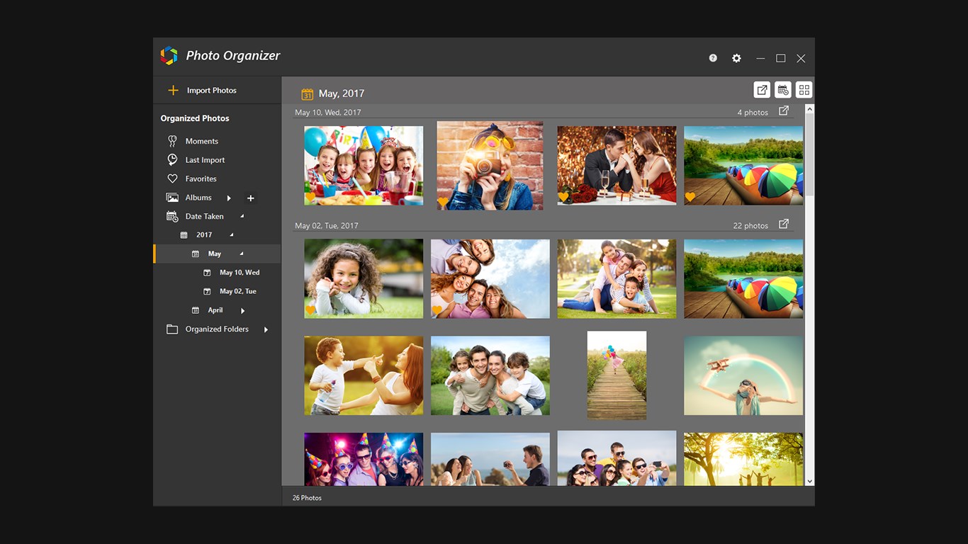Open help via the question mark icon
The height and width of the screenshot is (544, 968).
tap(713, 58)
